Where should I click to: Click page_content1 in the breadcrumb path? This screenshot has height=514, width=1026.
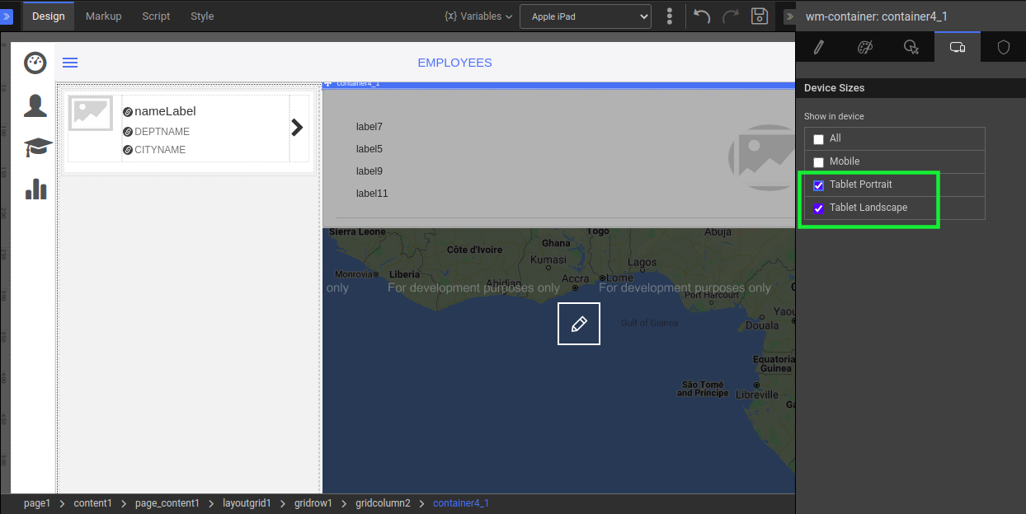point(167,503)
